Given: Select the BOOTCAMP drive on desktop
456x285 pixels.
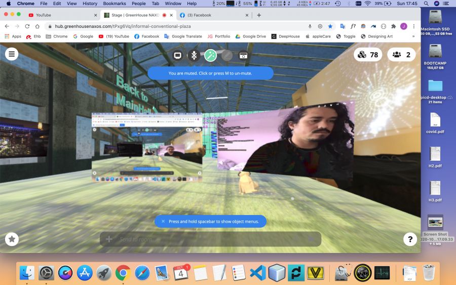Looking at the screenshot, I should point(435,57).
